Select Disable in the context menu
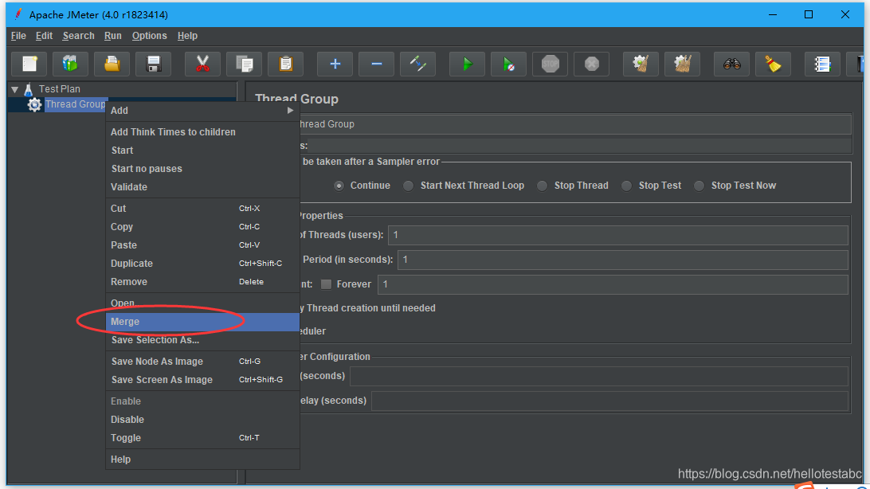The width and height of the screenshot is (870, 489). click(x=202, y=420)
